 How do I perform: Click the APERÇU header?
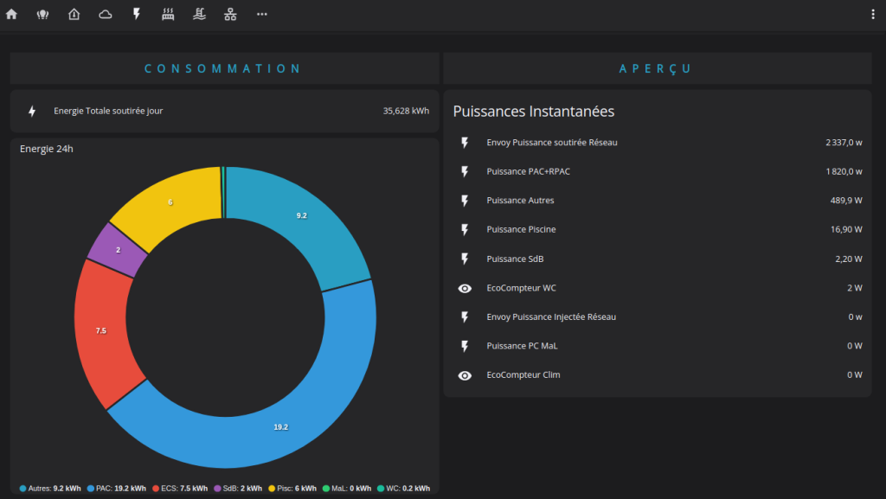pos(656,69)
